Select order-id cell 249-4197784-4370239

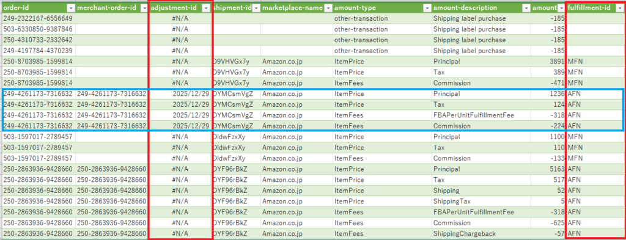(39, 51)
